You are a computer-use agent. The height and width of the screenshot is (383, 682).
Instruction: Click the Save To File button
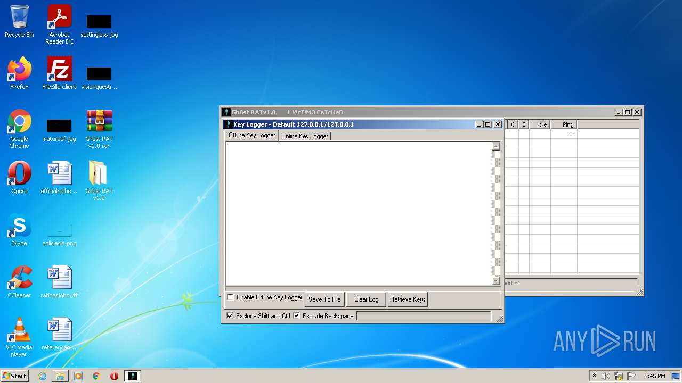click(324, 299)
